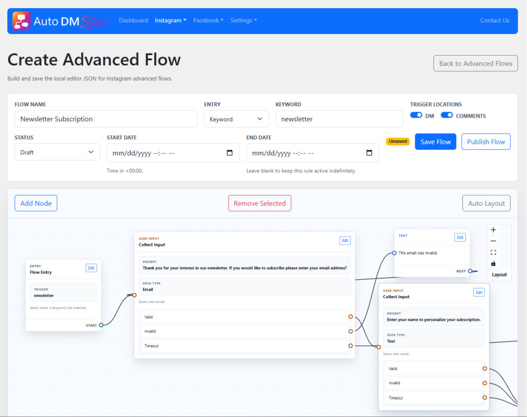Click the Add Node button
The width and height of the screenshot is (527, 417).
point(36,203)
